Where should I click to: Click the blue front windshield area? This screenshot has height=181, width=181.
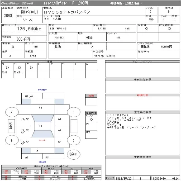(43, 119)
